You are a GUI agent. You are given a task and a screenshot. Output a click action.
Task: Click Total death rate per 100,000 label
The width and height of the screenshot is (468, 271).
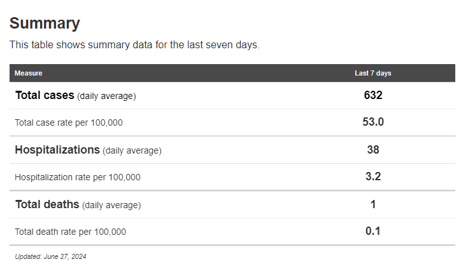pyautogui.click(x=71, y=232)
